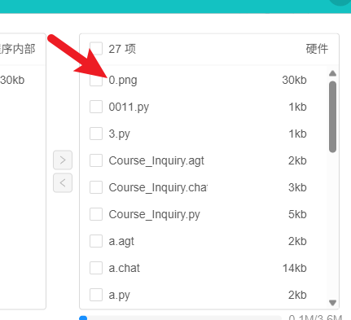Click the file list scrollbar thumb

click(332, 116)
